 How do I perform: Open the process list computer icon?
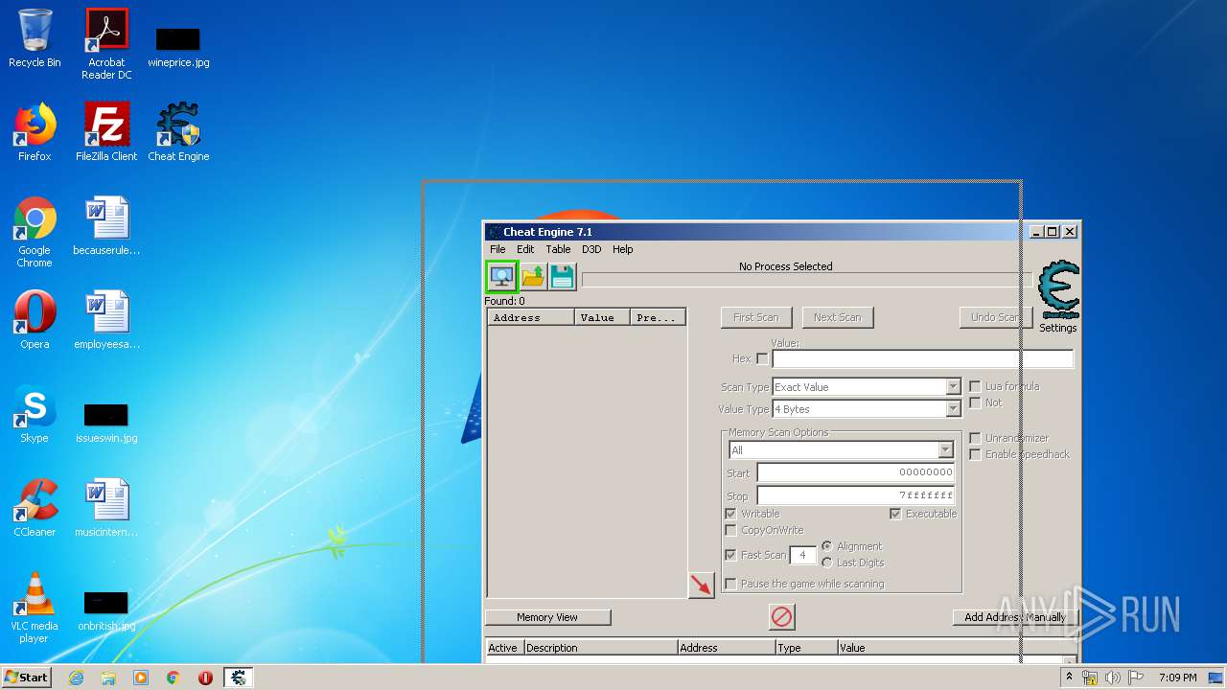(x=501, y=277)
